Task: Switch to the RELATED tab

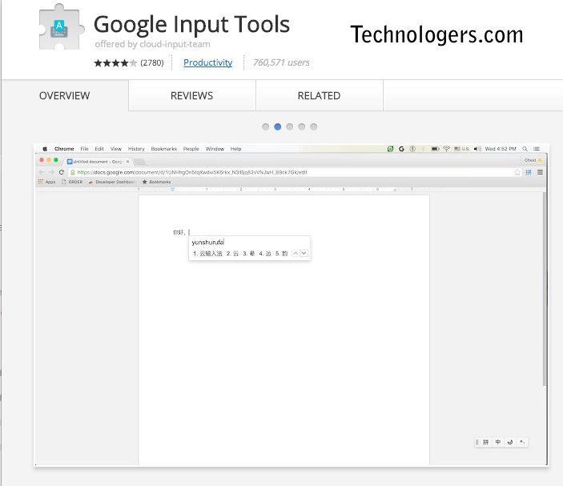Action: [320, 96]
